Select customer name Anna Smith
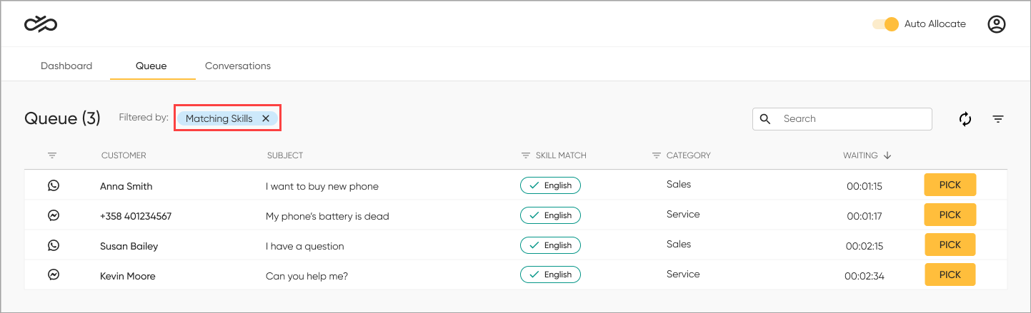The image size is (1031, 313). point(126,186)
